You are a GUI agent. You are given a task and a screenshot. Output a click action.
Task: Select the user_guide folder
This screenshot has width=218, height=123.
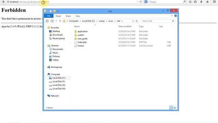point(82,39)
